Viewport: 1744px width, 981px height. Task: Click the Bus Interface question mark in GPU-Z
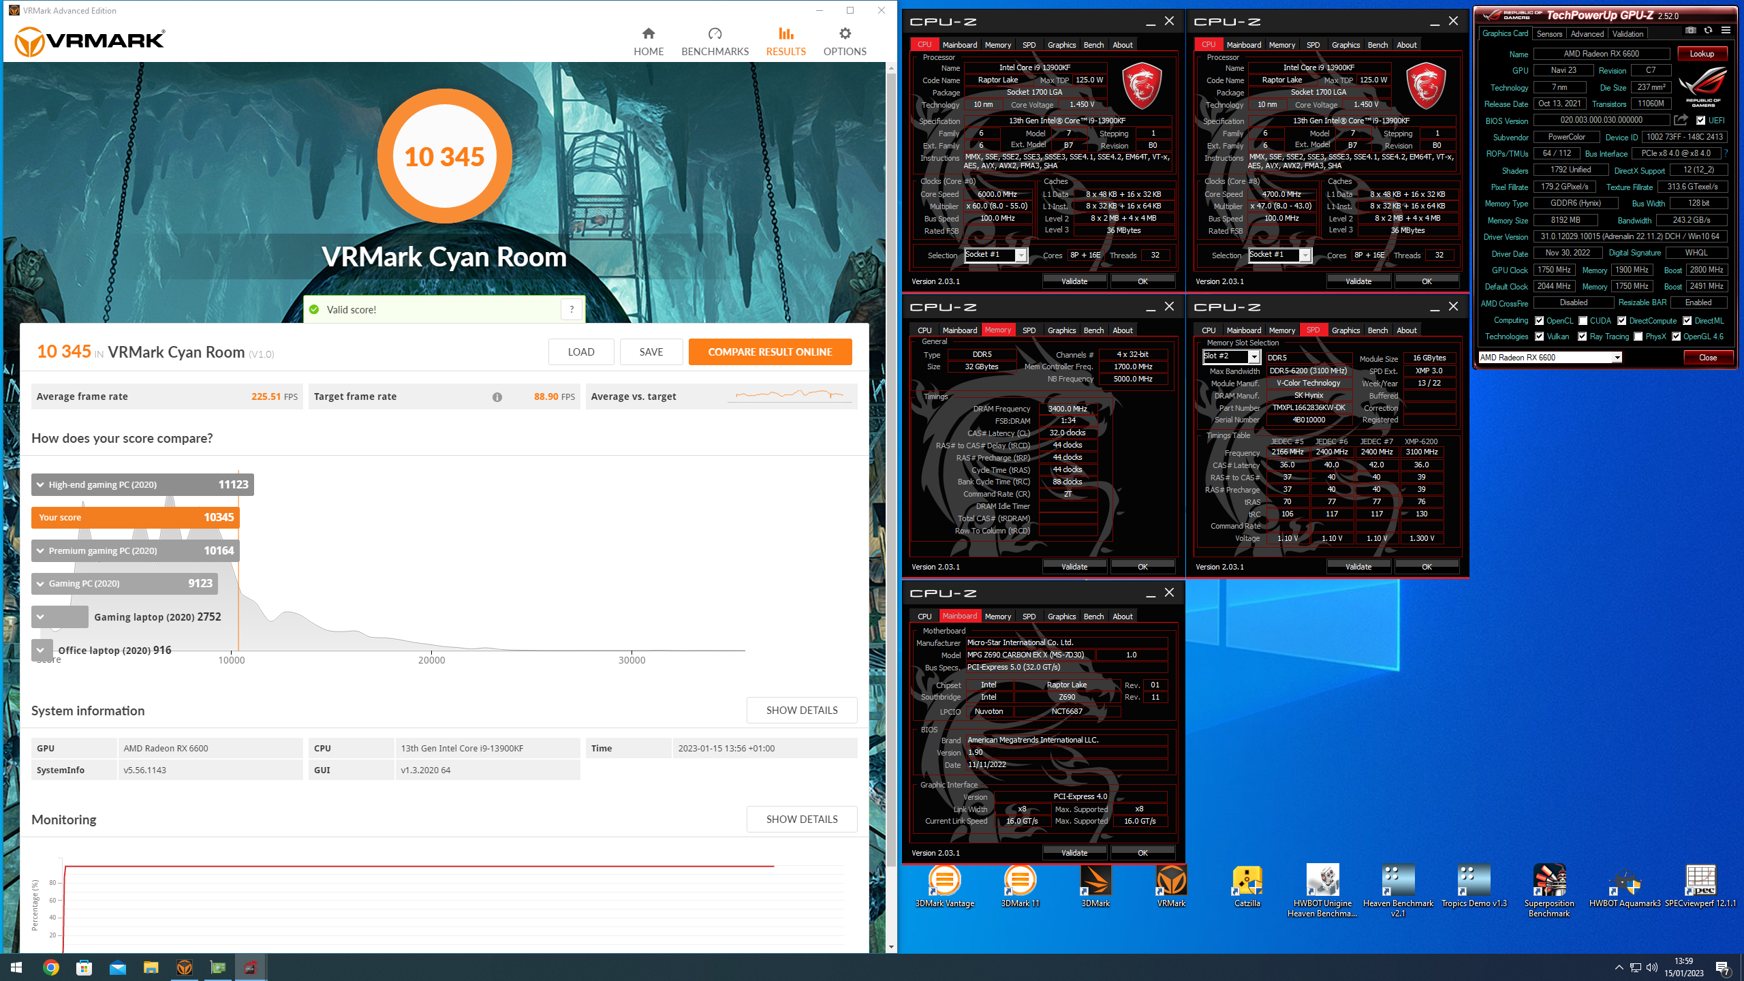click(x=1726, y=153)
